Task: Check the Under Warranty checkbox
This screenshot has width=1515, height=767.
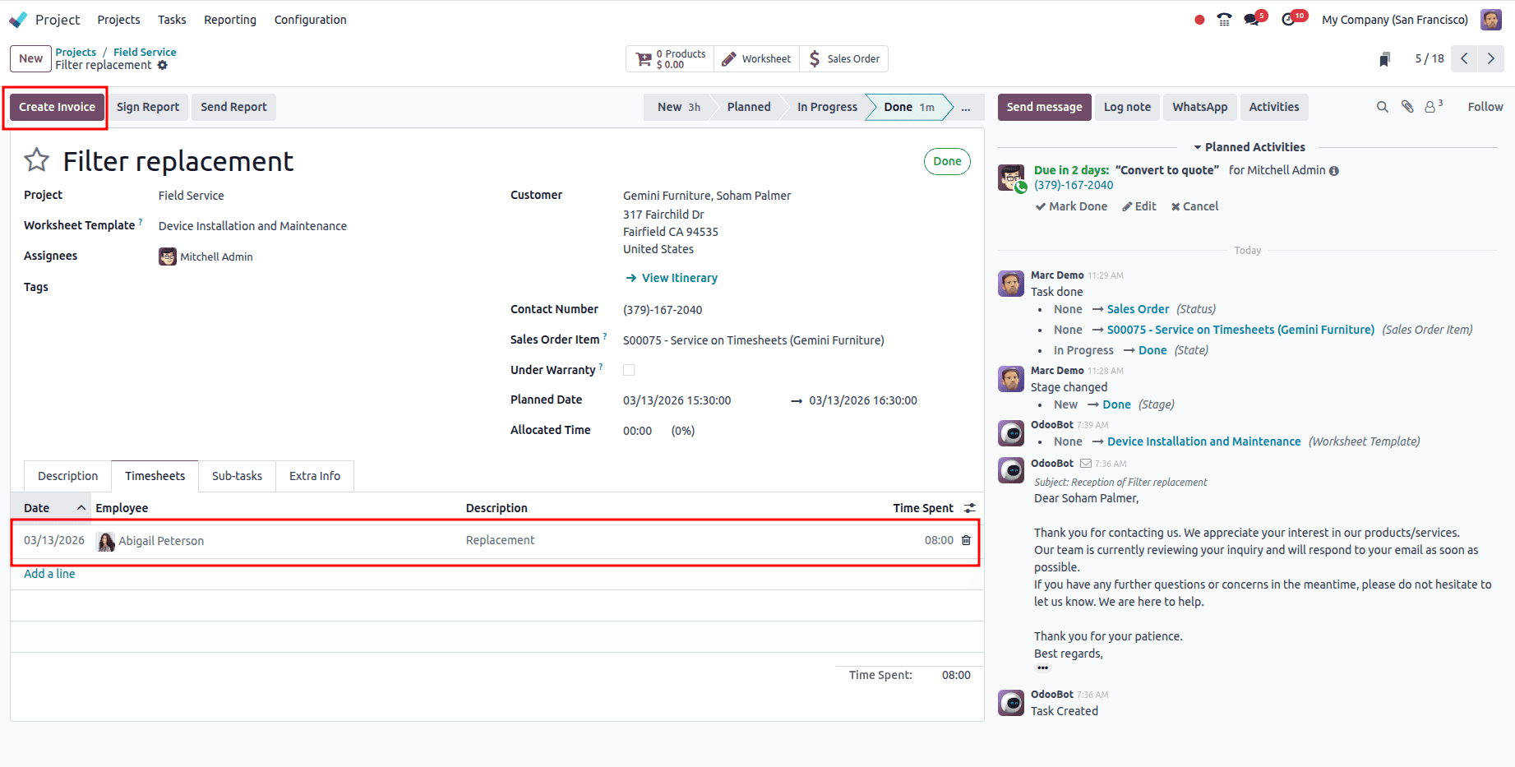Action: (x=629, y=370)
